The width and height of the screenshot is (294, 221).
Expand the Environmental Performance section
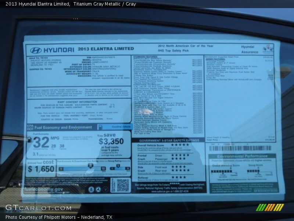(241, 156)
